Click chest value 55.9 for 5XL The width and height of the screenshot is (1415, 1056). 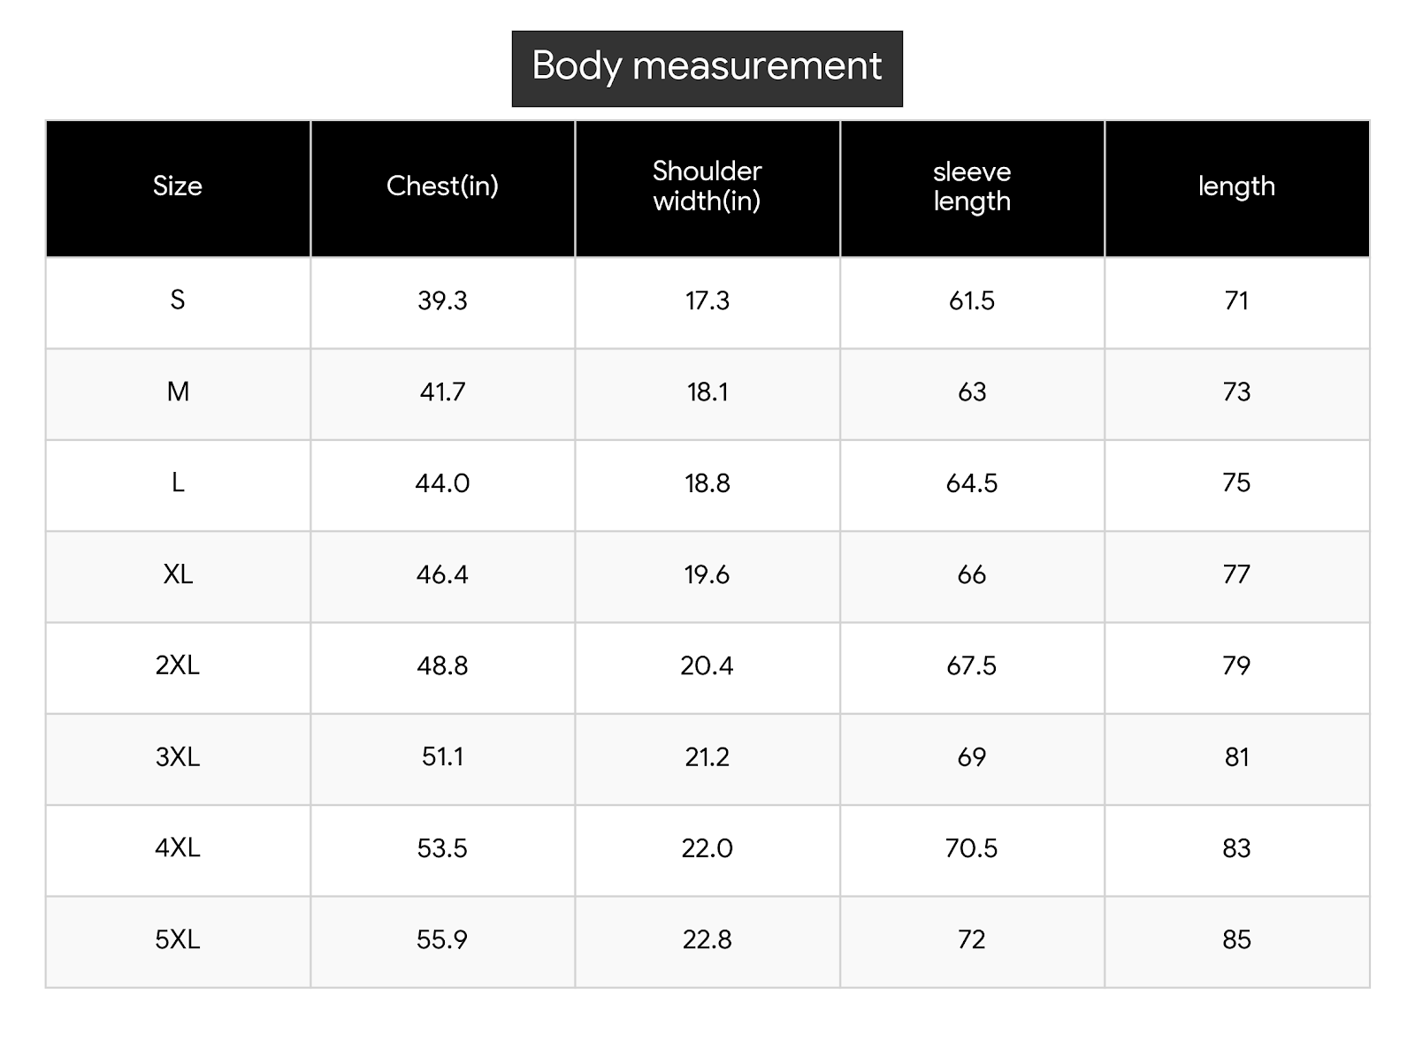pyautogui.click(x=442, y=939)
